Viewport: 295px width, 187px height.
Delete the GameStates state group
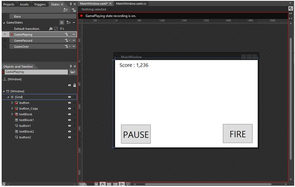(74, 22)
